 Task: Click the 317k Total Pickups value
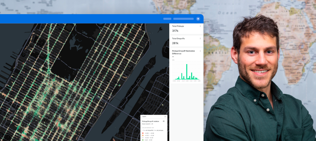point(175,31)
